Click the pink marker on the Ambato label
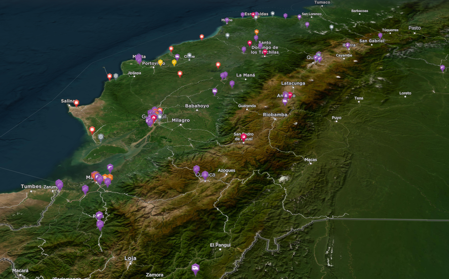 290,95
